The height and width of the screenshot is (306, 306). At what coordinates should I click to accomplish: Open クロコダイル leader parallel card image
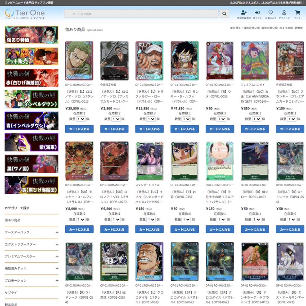(149, 262)
